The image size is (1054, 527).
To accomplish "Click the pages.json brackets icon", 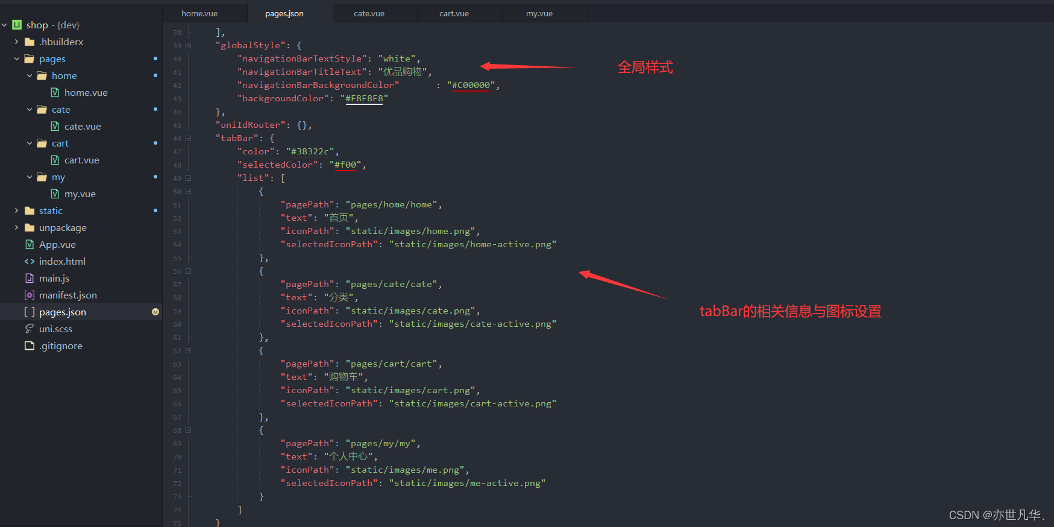I will pos(30,312).
